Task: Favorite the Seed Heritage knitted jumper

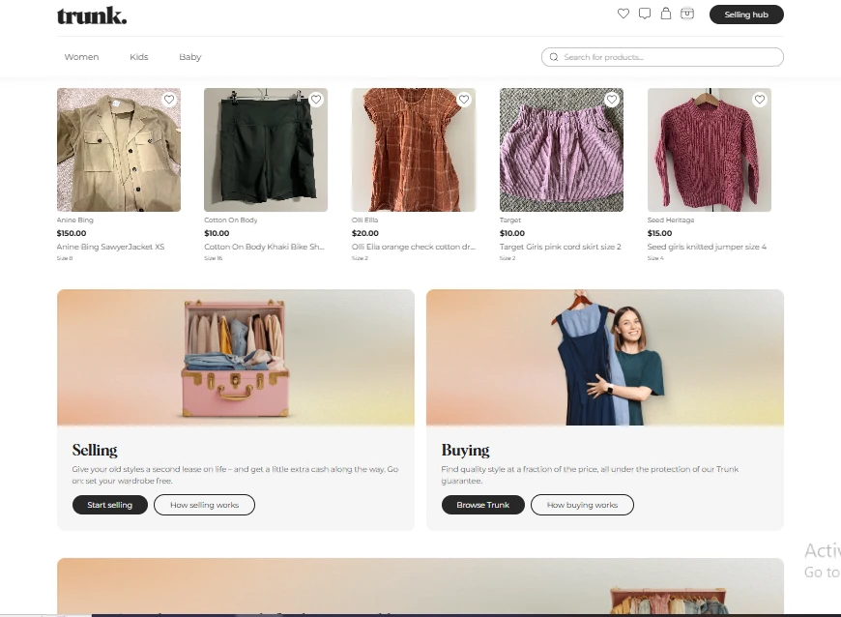Action: [759, 99]
